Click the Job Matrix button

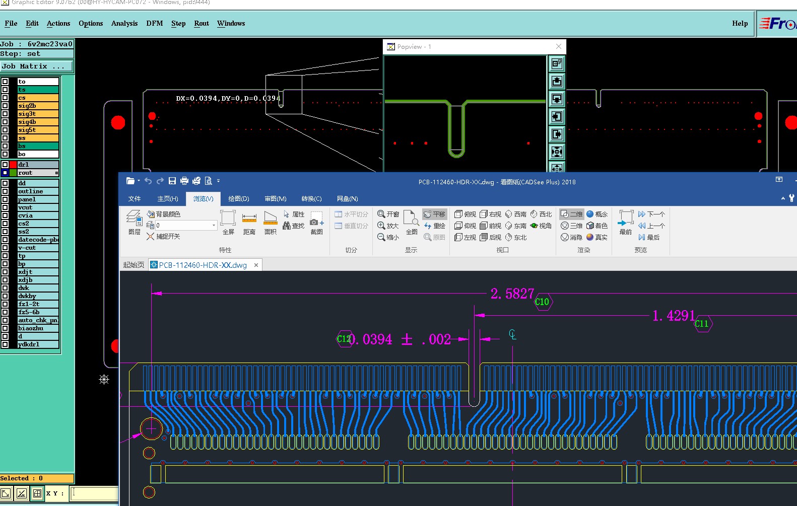click(36, 66)
